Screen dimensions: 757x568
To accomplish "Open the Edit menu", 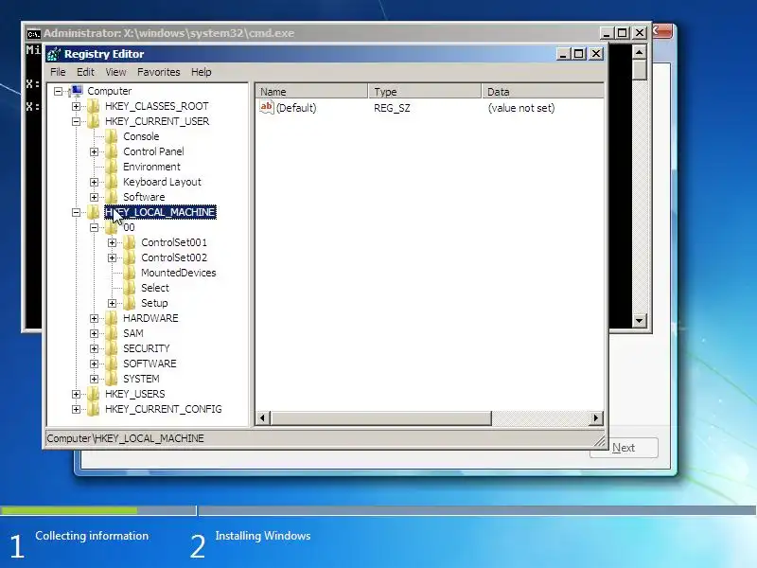I will coord(85,72).
